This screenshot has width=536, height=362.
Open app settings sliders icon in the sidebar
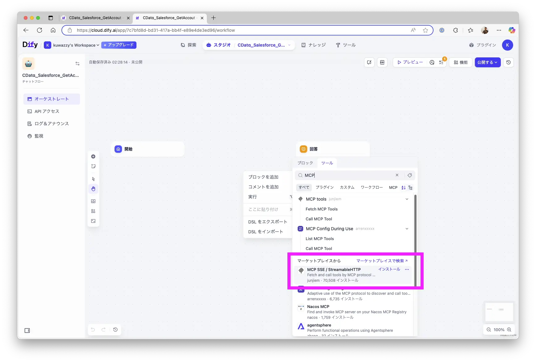point(77,64)
